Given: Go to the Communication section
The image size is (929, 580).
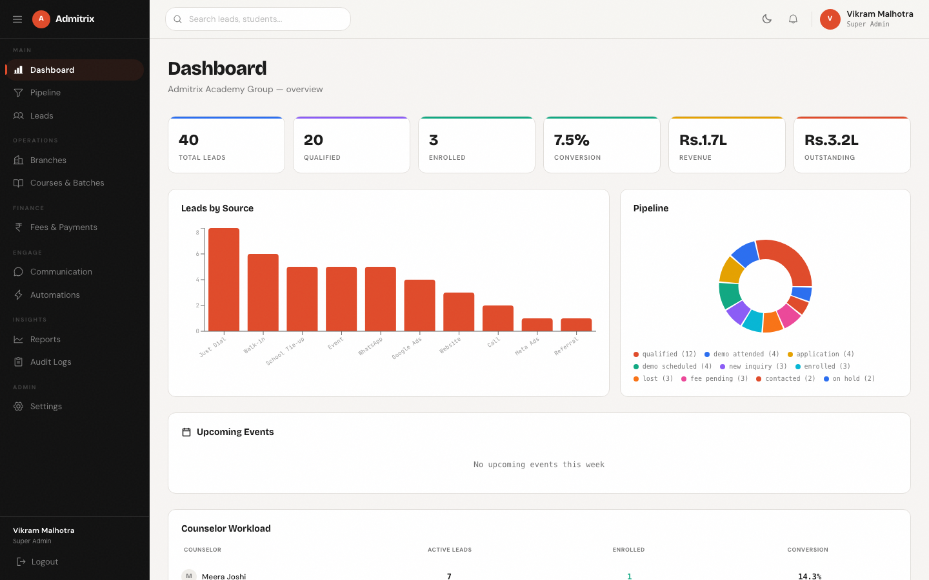Looking at the screenshot, I should coord(61,272).
